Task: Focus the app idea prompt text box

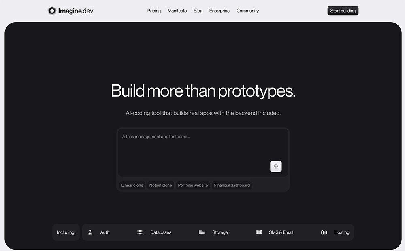Action: 194,150
